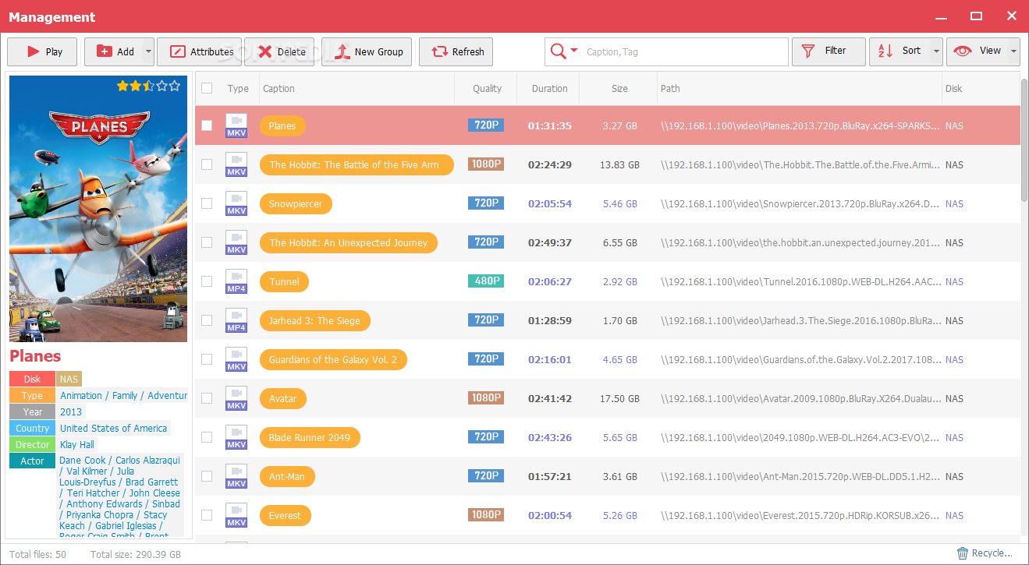Click the 2013 year tag
Viewport: 1029px width, 565px height.
point(70,411)
